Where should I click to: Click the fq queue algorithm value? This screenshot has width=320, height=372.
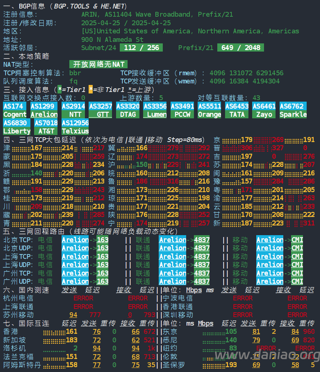coord(73,81)
